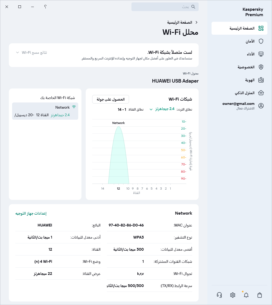This screenshot has height=305, width=272.
Task: Click the headset support icon
Action: (219, 295)
